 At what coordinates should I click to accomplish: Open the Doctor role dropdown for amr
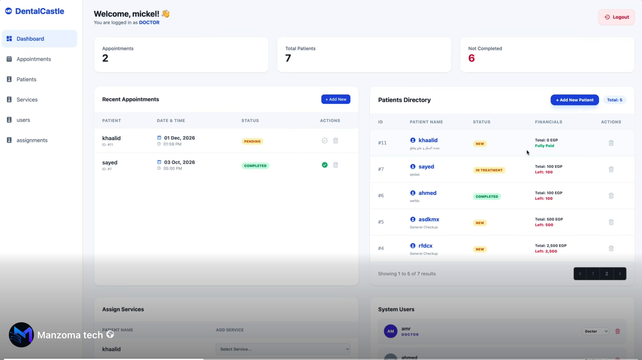tap(596, 331)
